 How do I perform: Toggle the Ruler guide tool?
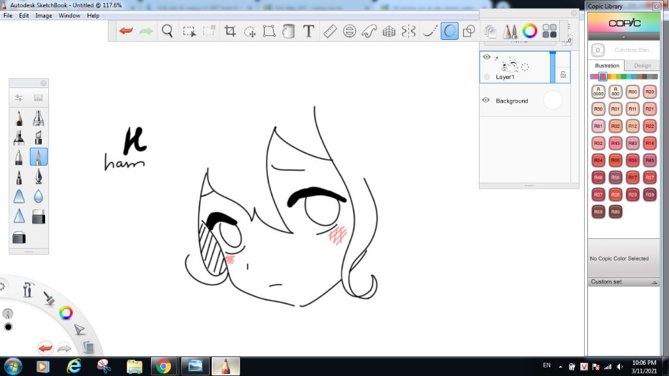[330, 31]
